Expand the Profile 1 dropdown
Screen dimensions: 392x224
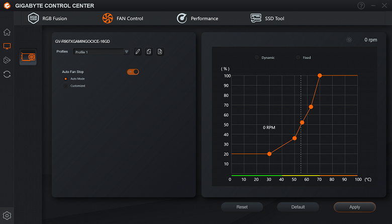(x=101, y=51)
